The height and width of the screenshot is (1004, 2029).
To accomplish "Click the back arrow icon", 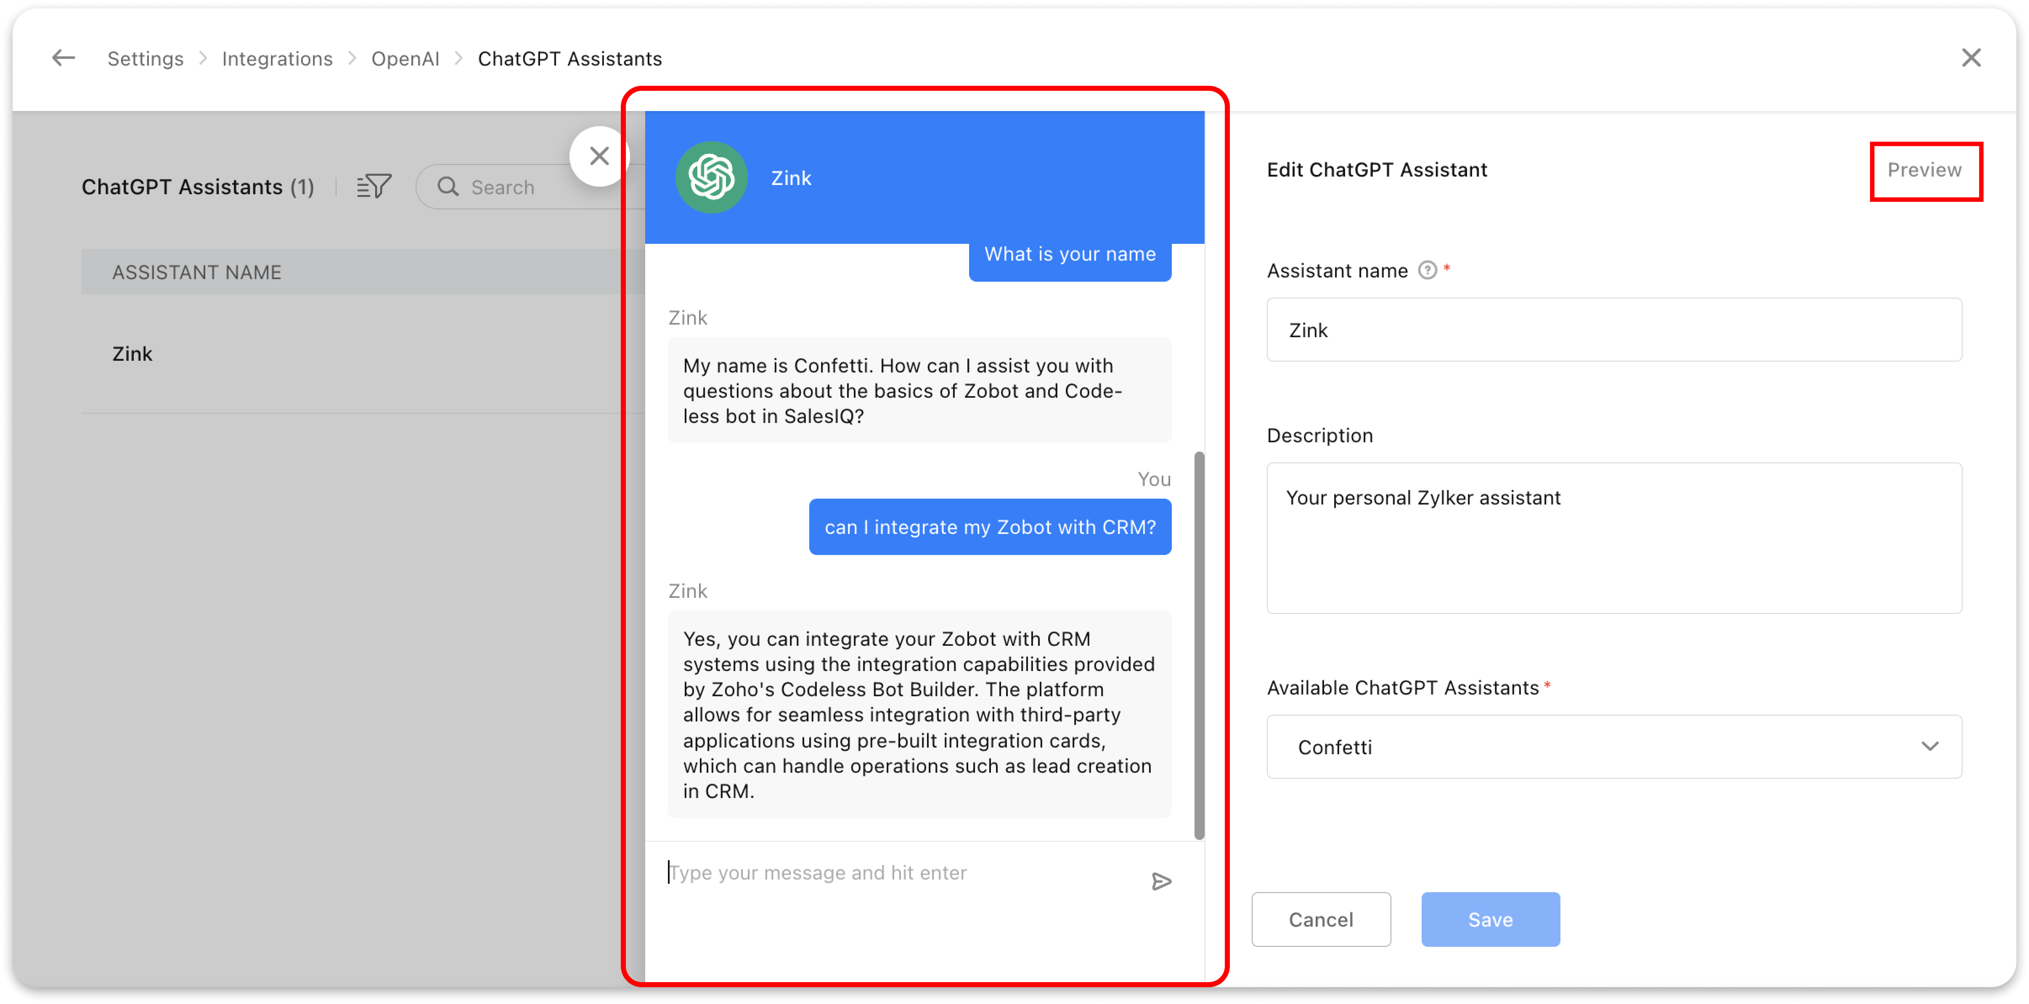I will click(63, 58).
